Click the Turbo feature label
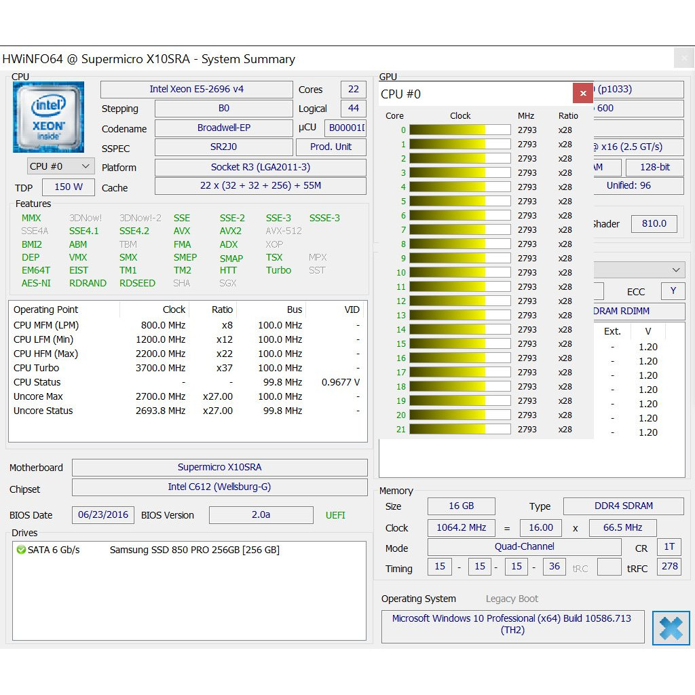 pyautogui.click(x=278, y=270)
